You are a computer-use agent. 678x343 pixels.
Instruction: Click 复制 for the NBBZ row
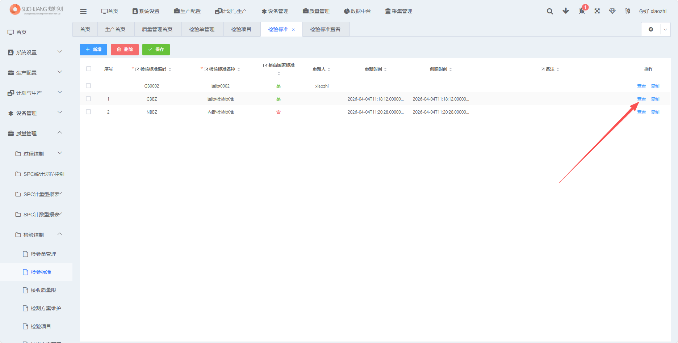[x=655, y=112]
